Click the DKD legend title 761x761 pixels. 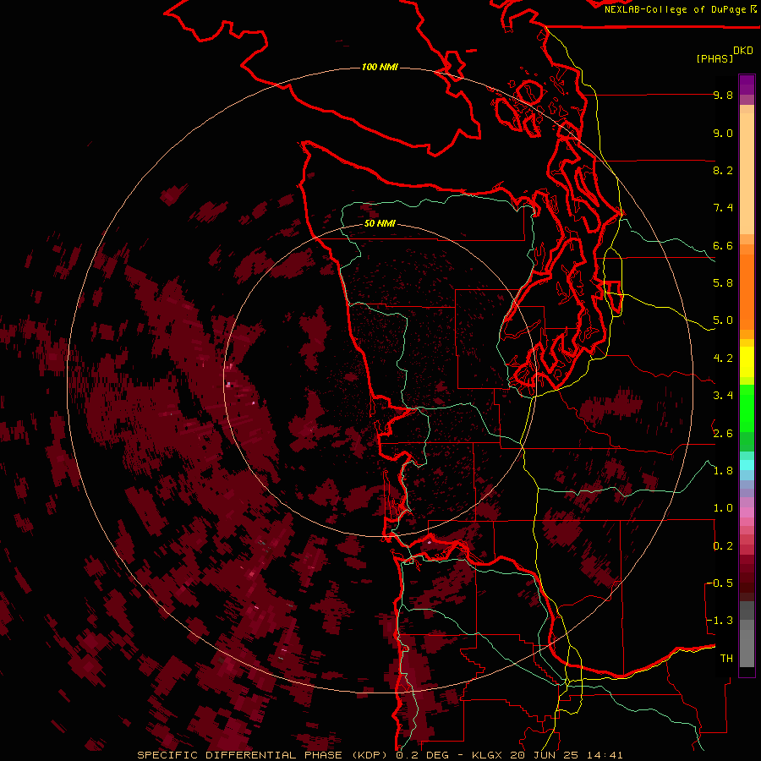[x=743, y=51]
